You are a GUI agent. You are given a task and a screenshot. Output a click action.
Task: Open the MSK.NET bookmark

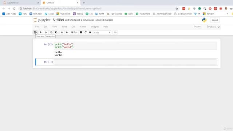[36, 14]
